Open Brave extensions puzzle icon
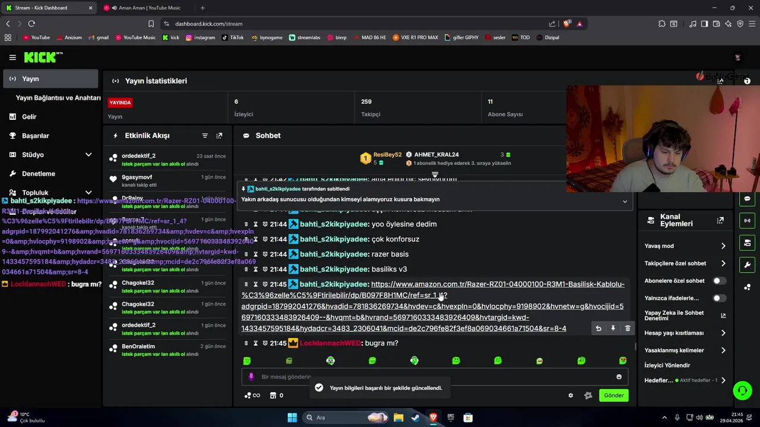The height and width of the screenshot is (427, 760). [x=661, y=24]
